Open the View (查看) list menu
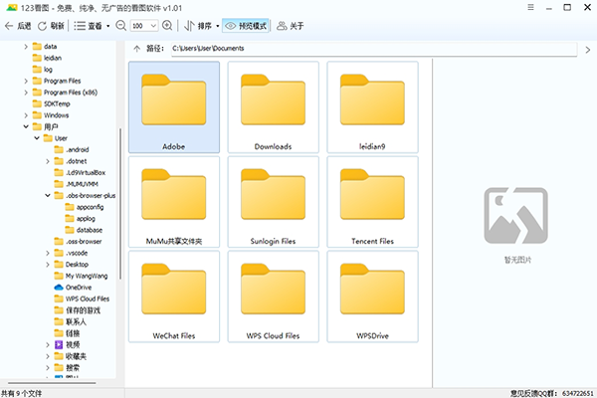This screenshot has height=398, width=597. pyautogui.click(x=92, y=26)
